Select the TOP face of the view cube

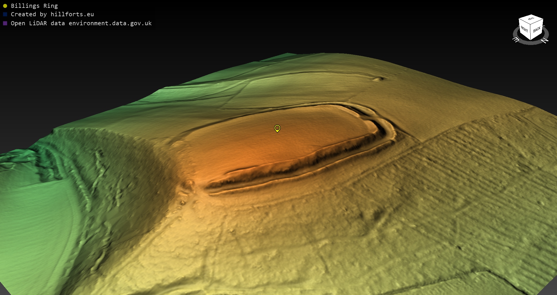531,19
